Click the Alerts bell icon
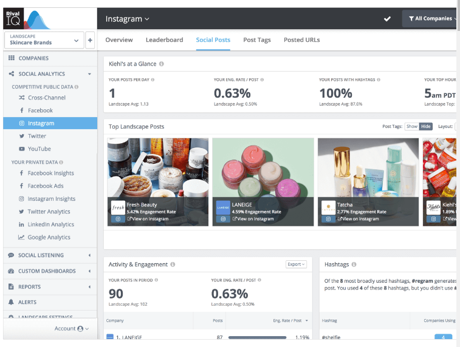The height and width of the screenshot is (347, 460). click(11, 302)
